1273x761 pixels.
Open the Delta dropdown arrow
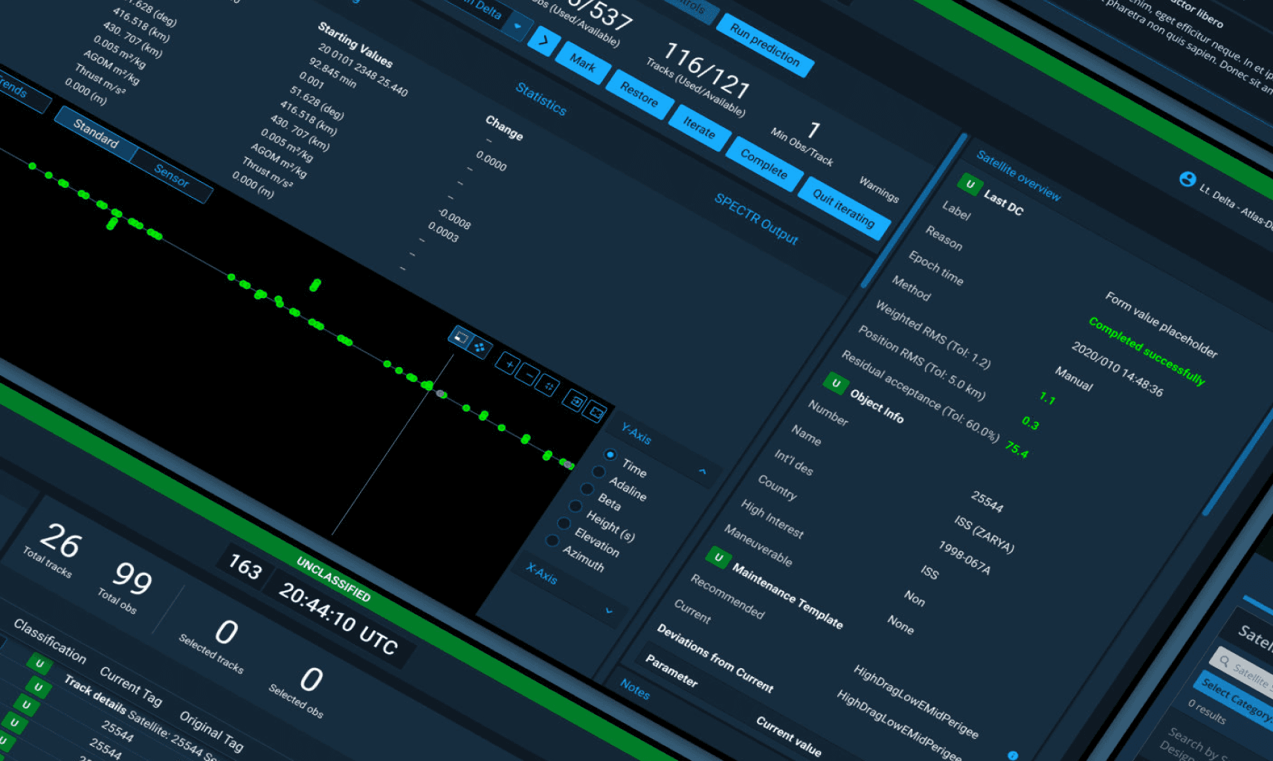(518, 26)
